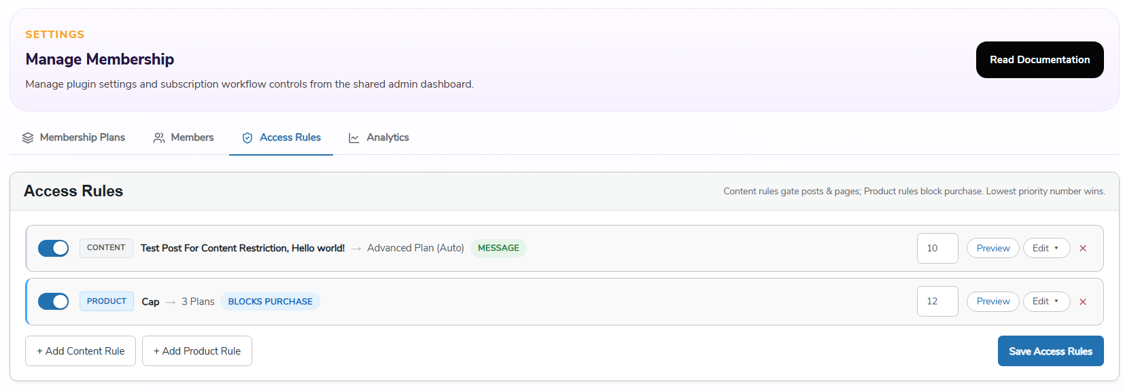
Task: Open the Analytics tab
Action: click(x=379, y=137)
